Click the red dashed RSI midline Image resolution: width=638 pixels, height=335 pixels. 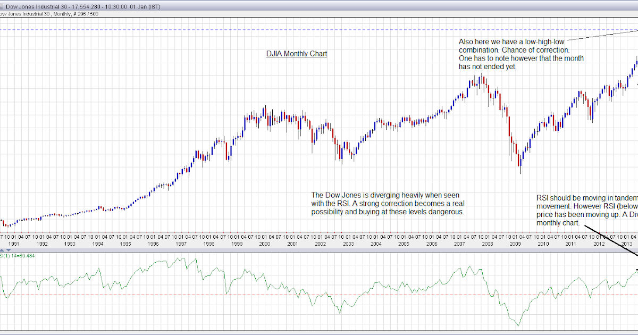[x=319, y=295]
